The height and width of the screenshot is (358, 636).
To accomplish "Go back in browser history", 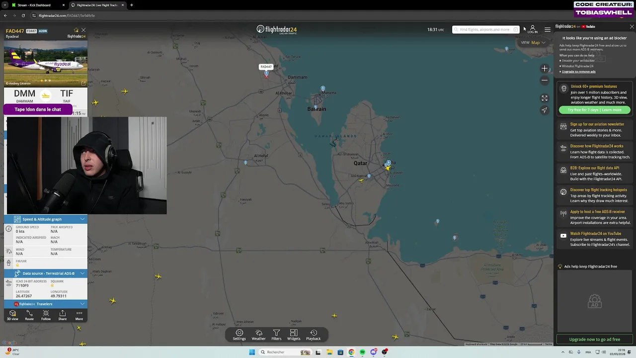I will [5, 15].
